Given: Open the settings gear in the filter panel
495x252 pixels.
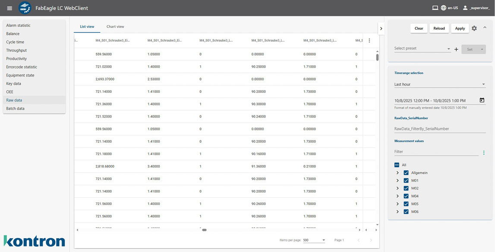Looking at the screenshot, I should tap(474, 28).
